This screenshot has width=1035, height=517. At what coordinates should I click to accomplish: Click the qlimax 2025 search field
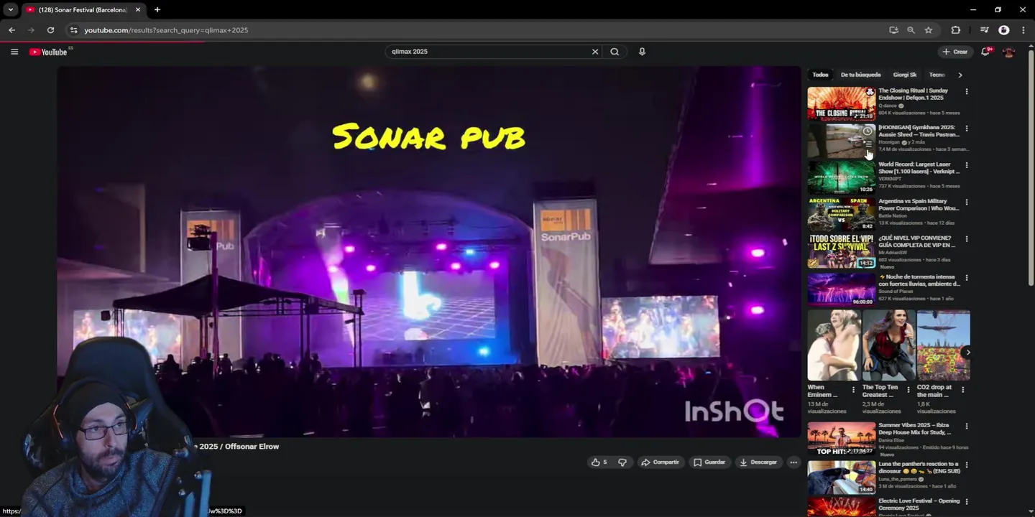(x=489, y=52)
